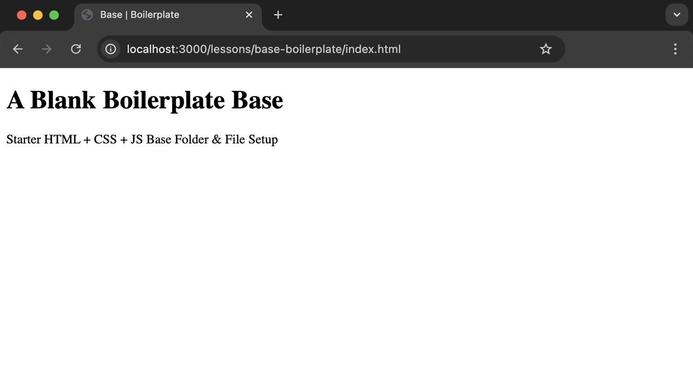
Task: Click the green maximize traffic light
Action: [54, 15]
